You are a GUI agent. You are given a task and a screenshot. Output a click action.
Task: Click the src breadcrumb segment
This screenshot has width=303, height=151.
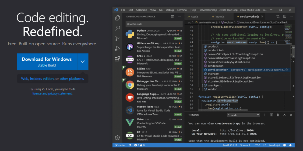click(189, 22)
